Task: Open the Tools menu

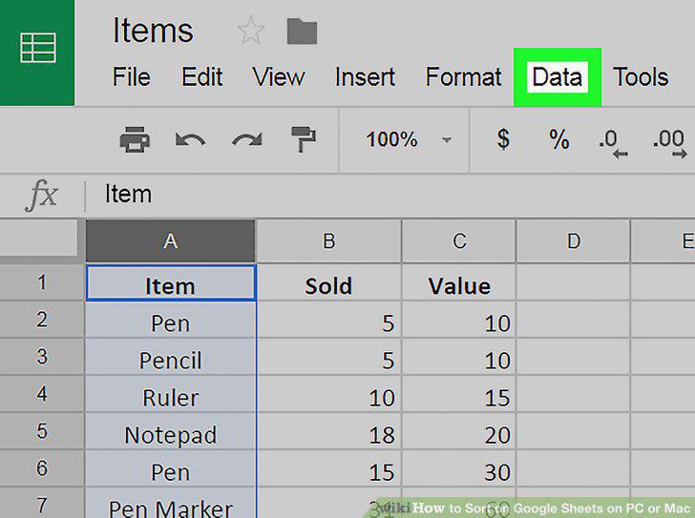Action: click(641, 76)
